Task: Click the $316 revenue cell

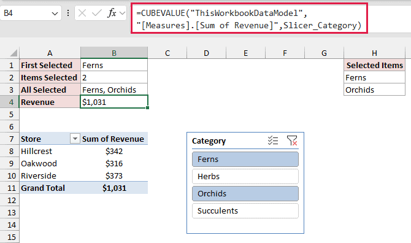Action: (114, 164)
